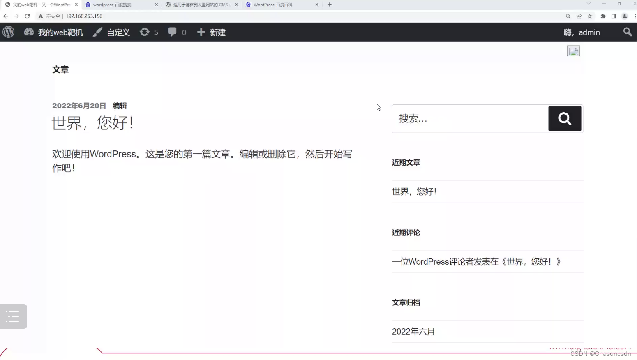Image resolution: width=637 pixels, height=360 pixels.
Task: Click the 近期文章 widget heading
Action: [406, 163]
